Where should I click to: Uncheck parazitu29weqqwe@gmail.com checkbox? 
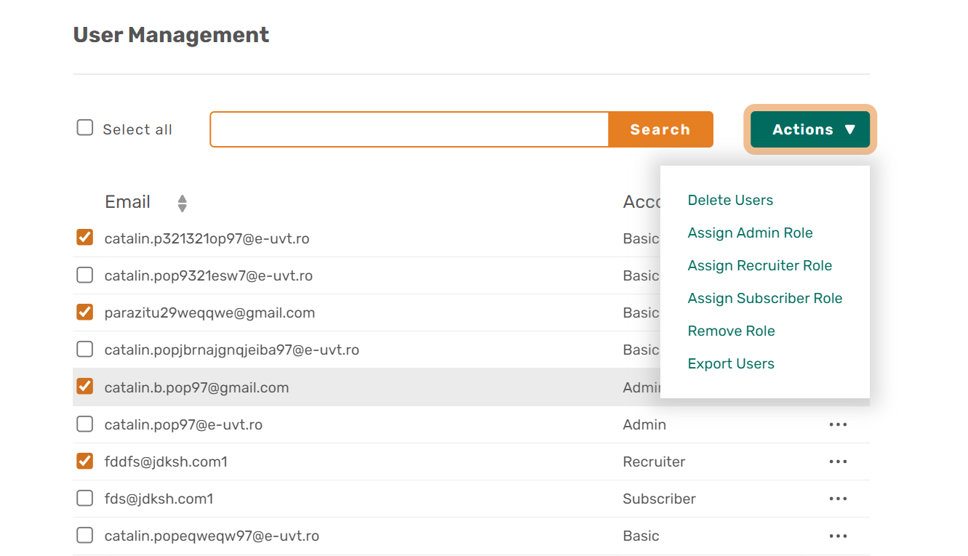(85, 313)
